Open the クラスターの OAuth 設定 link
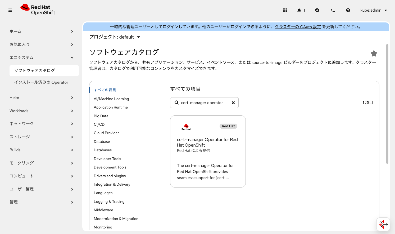This screenshot has height=234, width=395. pyautogui.click(x=298, y=26)
